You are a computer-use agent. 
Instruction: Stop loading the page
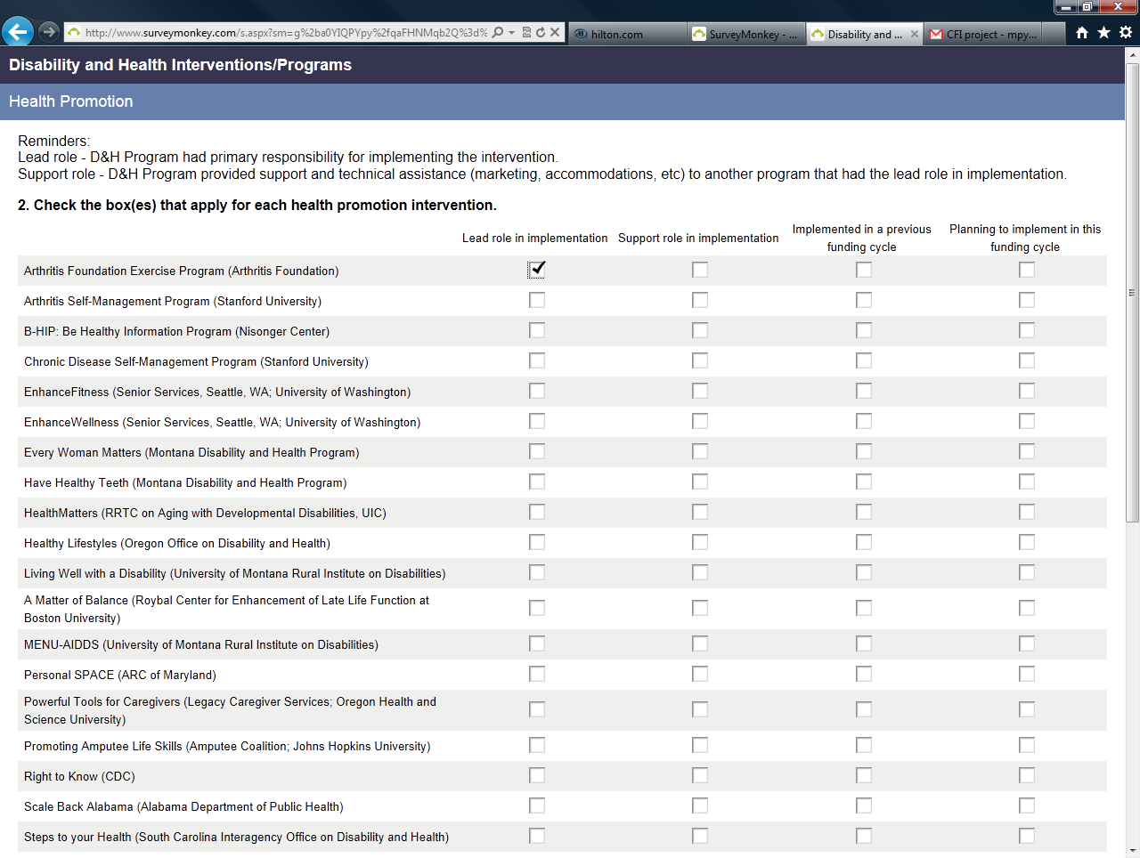555,33
